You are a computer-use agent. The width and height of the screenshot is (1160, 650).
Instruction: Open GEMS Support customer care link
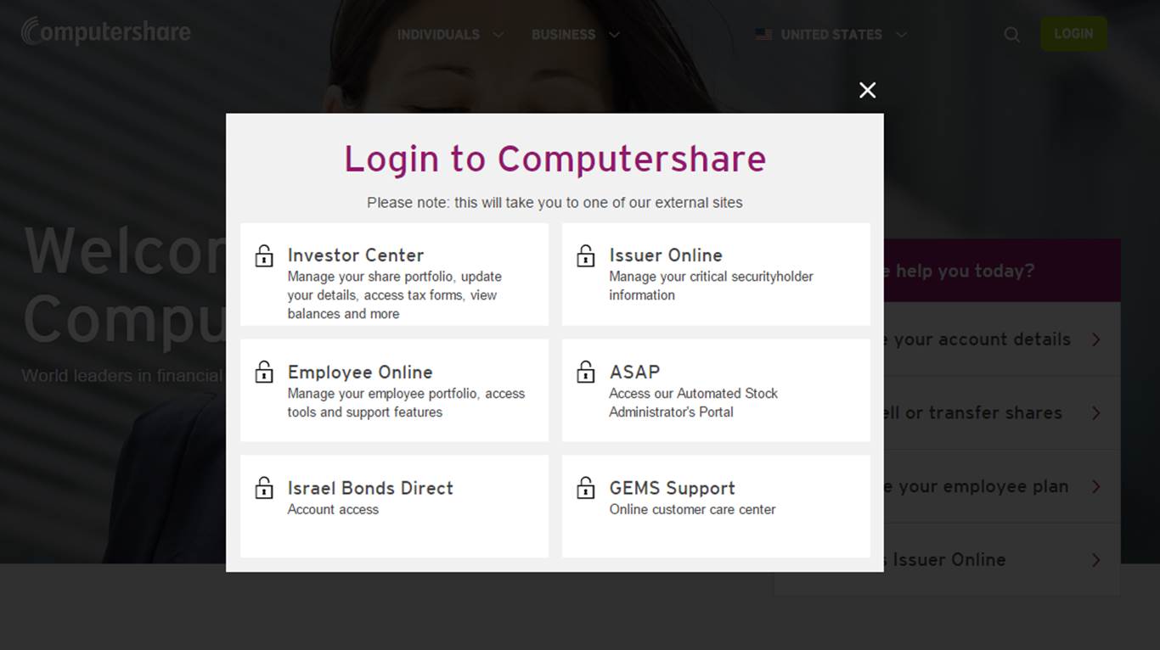click(x=716, y=507)
